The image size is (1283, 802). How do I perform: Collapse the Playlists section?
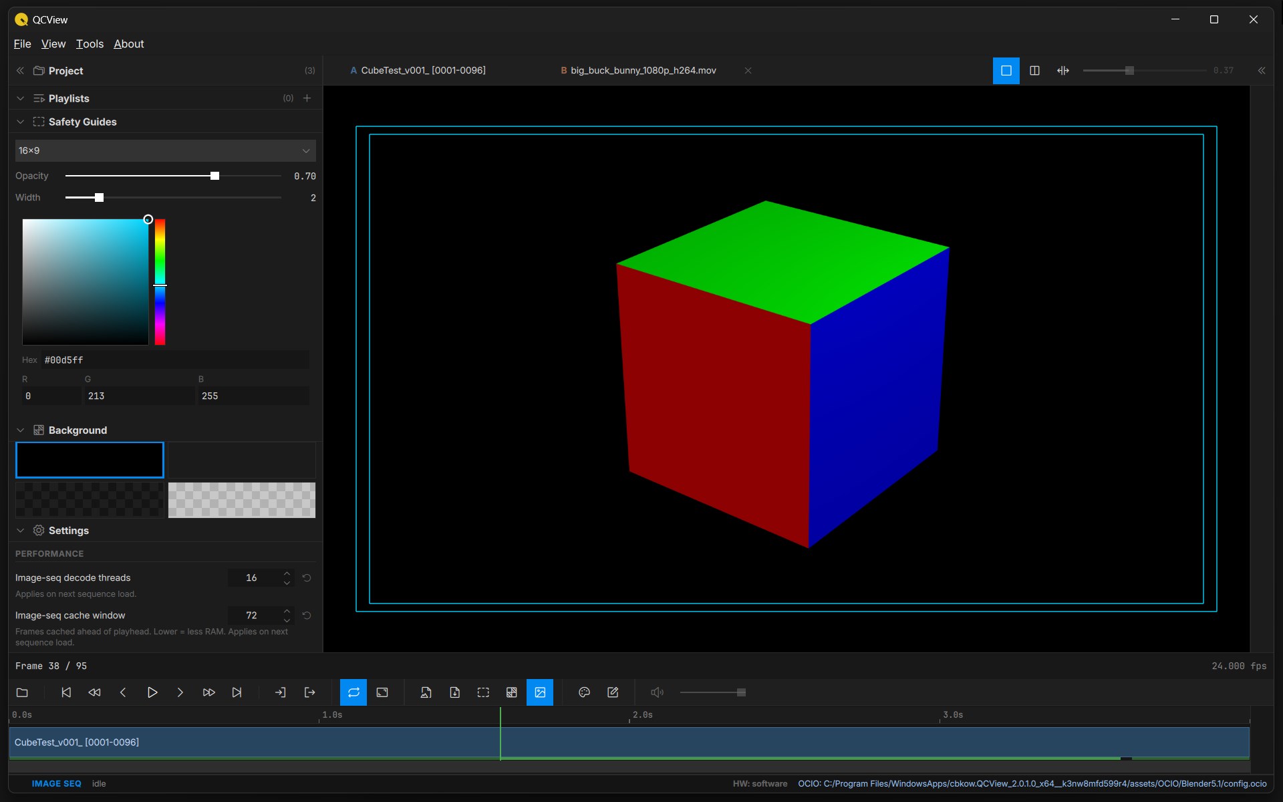(x=20, y=98)
